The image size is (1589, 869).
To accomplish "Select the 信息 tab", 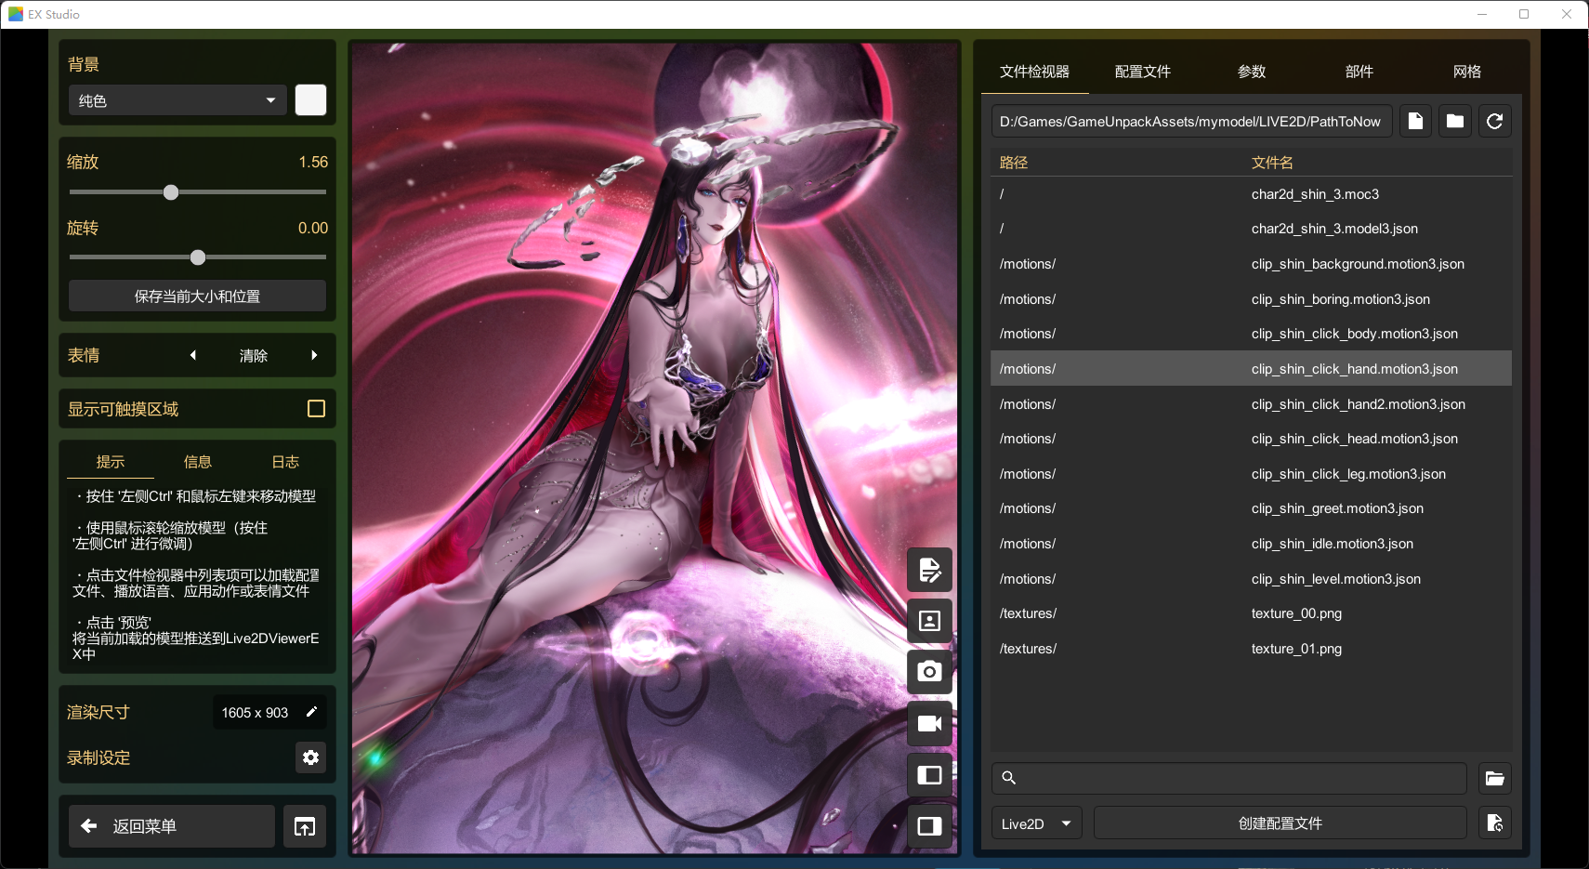I will [198, 462].
